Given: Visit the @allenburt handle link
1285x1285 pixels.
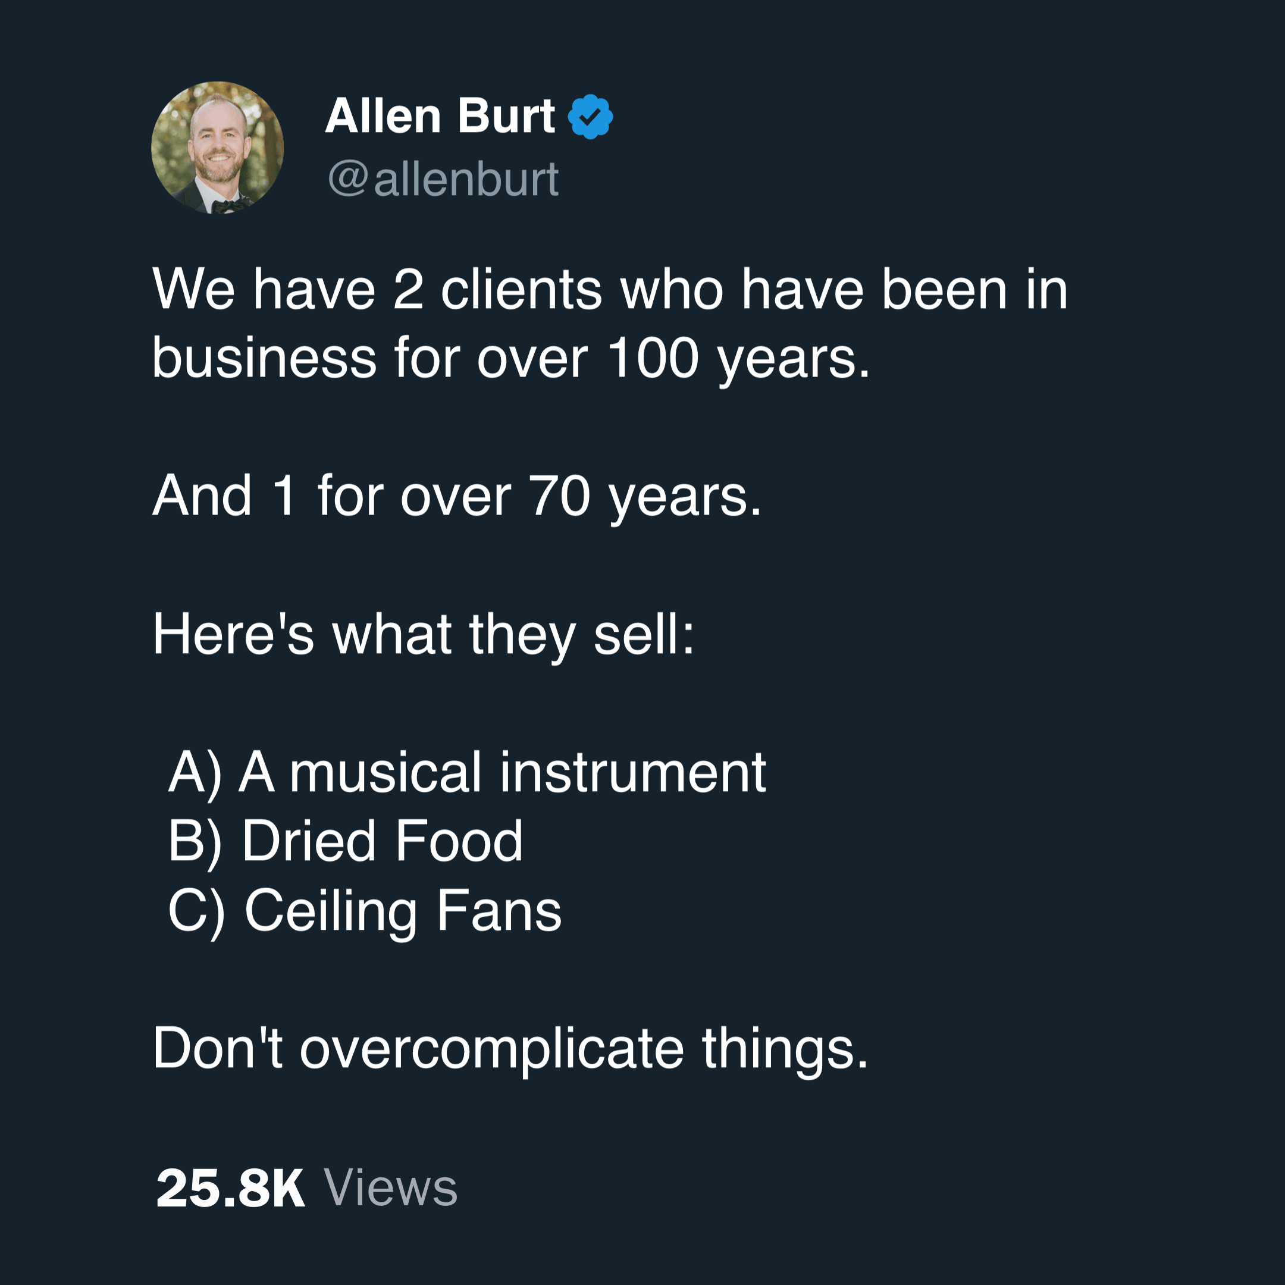Looking at the screenshot, I should pos(443,179).
